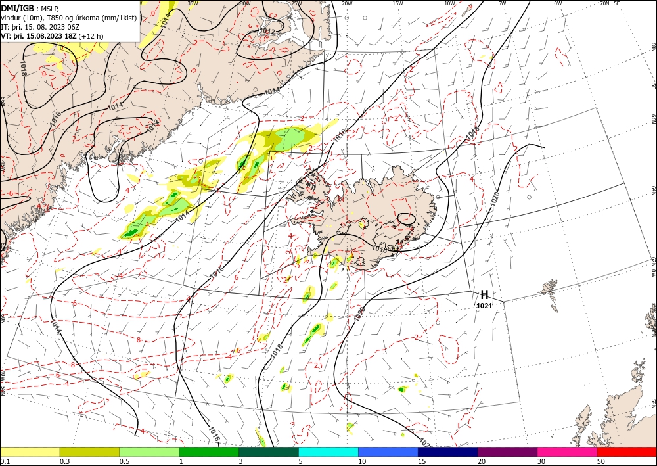The image size is (657, 466).
Task: Click the red 50+ legend swatch
Action: (x=627, y=452)
